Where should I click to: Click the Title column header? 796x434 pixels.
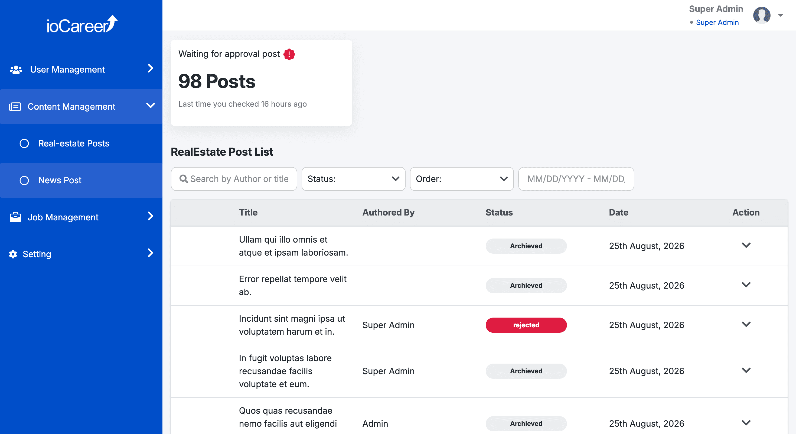[x=248, y=212]
